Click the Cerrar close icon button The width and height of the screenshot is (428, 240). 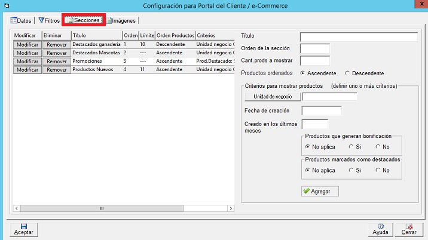(409, 229)
